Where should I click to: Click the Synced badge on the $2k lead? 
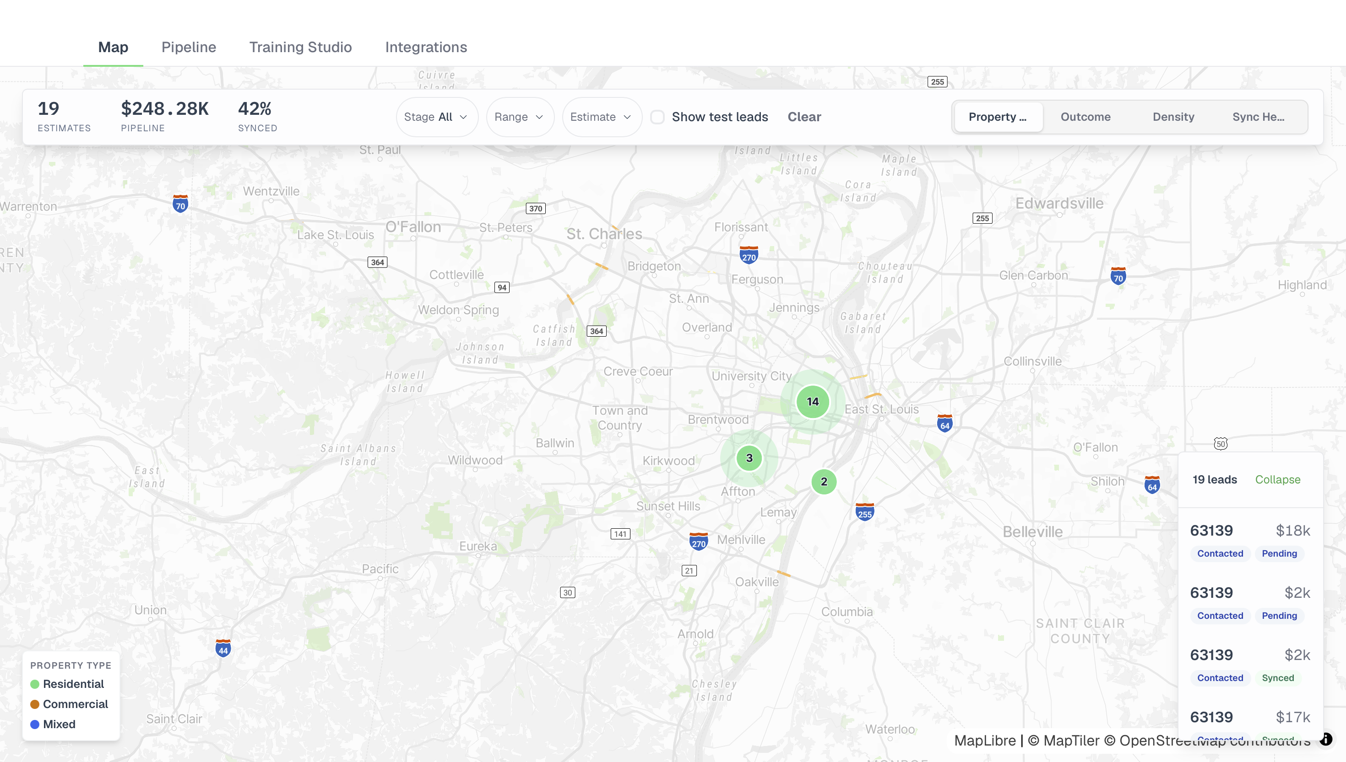click(1277, 678)
